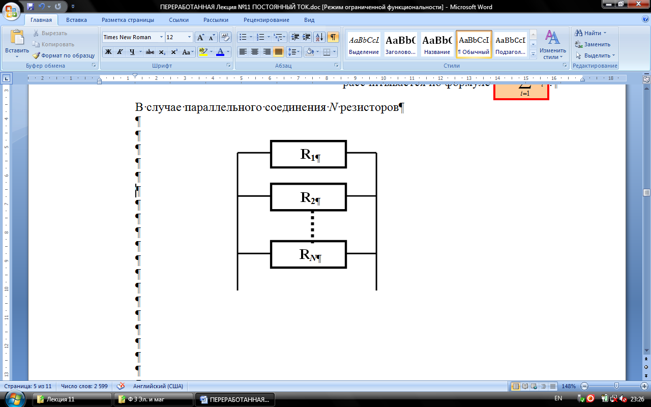
Task: Toggle justify alignment
Action: [278, 52]
